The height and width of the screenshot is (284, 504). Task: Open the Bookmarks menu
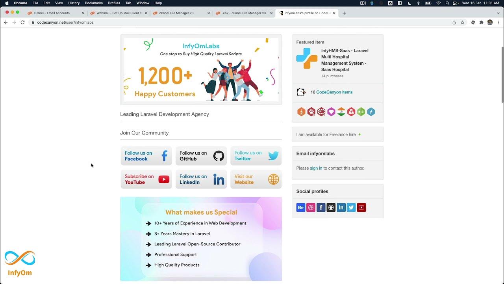click(x=94, y=3)
